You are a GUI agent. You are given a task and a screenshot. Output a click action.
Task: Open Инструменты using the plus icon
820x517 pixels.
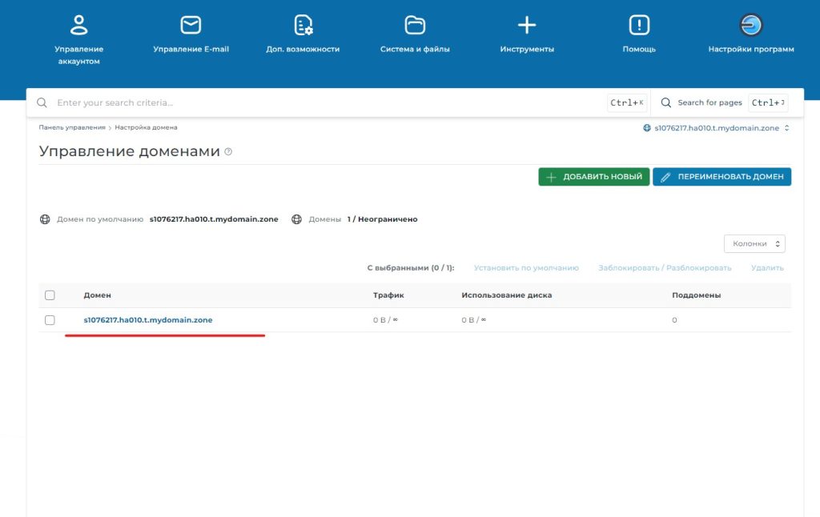coord(526,25)
